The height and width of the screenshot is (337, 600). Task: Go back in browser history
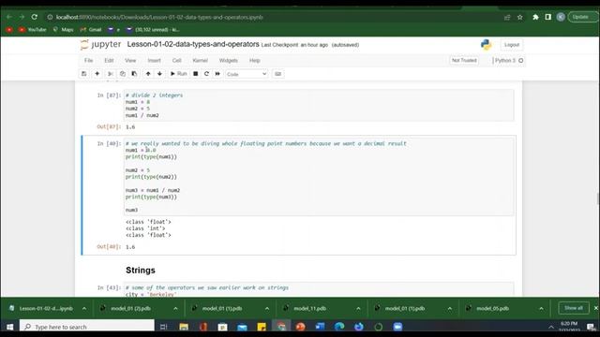point(9,17)
